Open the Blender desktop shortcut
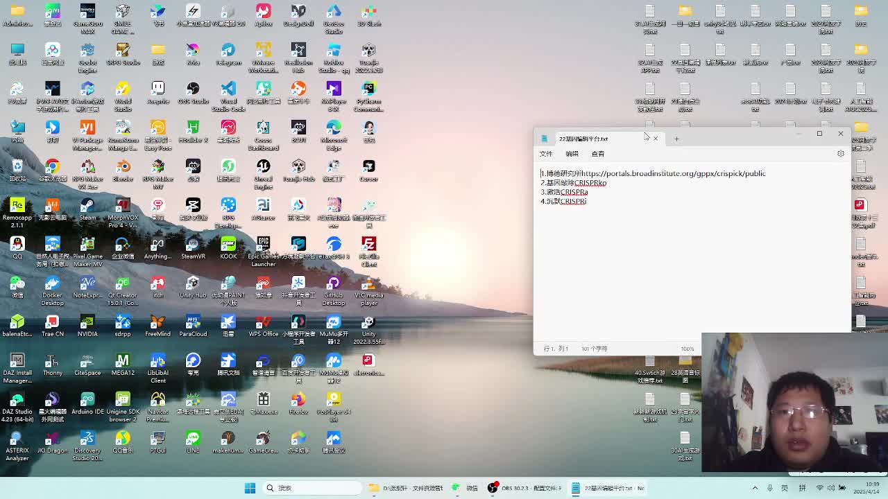Screen dimensions: 888x499 (x=123, y=170)
